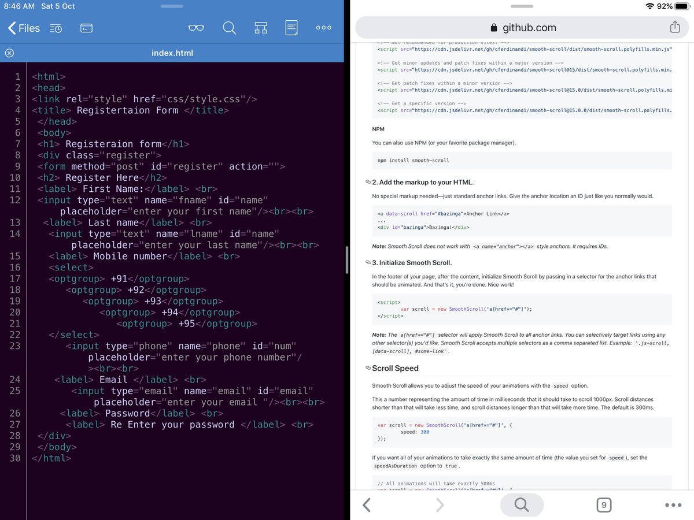Tap the 'Mobile number' label line
Viewport: 694px width, 520px height.
[x=145, y=256]
